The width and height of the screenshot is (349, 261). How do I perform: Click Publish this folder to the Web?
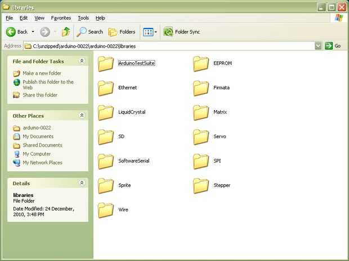[x=48, y=85]
